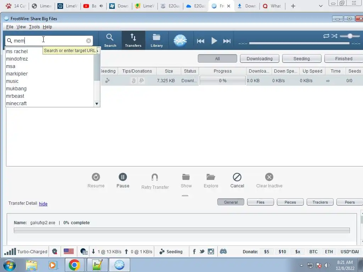
Task: Sort by Tips/Donations column header
Action: [137, 71]
